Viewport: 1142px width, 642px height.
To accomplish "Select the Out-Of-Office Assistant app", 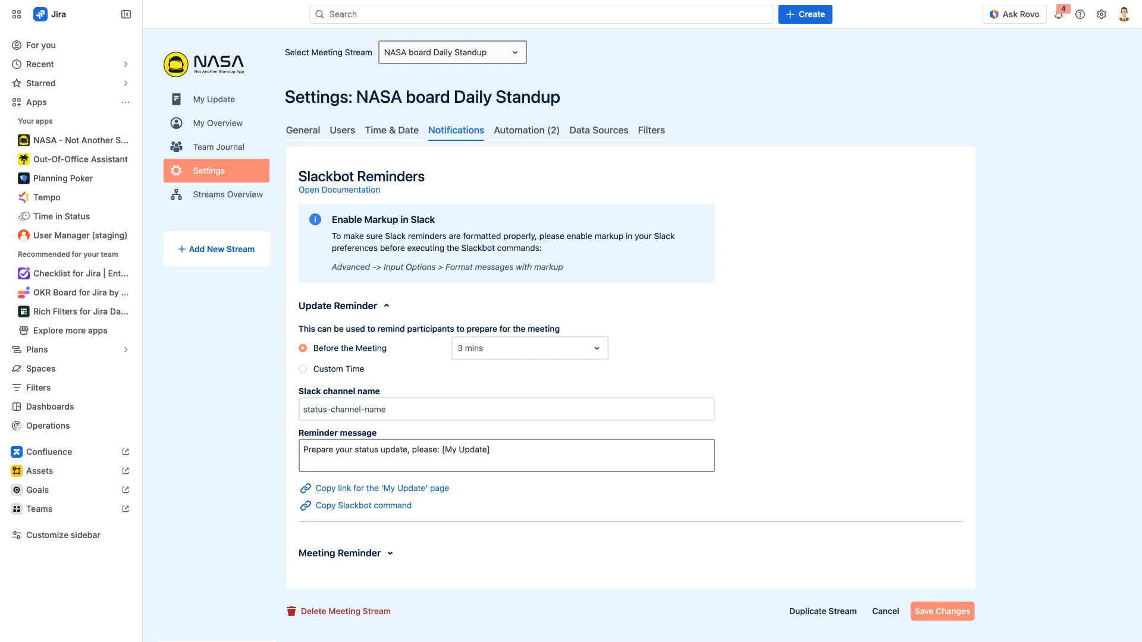I will [80, 159].
